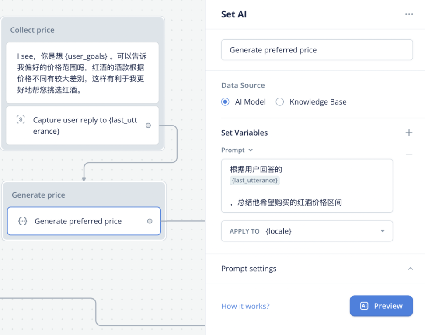The width and height of the screenshot is (425, 335).
Task: Open the Prompt type dropdown
Action: coord(237,150)
